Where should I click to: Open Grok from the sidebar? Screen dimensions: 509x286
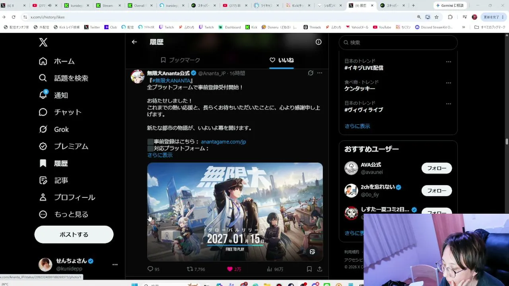(x=54, y=129)
